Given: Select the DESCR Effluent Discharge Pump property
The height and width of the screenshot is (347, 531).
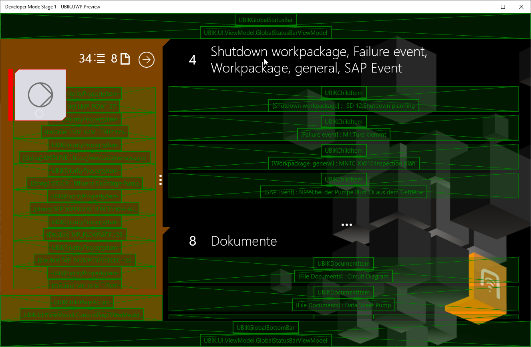Looking at the screenshot, I should (x=84, y=184).
